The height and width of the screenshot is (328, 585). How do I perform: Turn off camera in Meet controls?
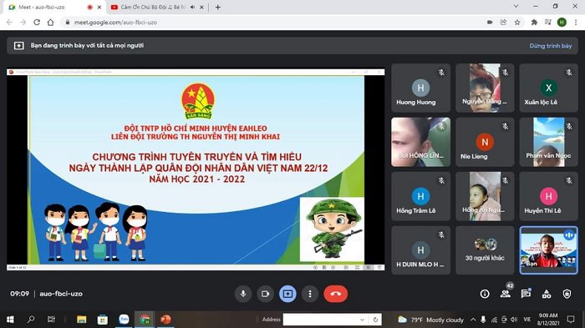click(x=265, y=294)
